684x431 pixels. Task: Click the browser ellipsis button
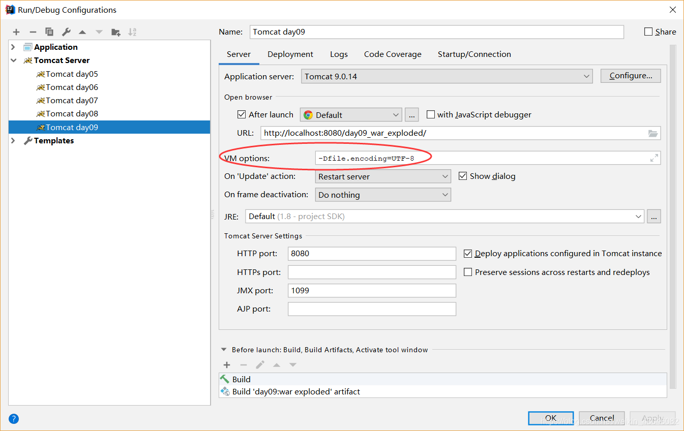click(412, 115)
